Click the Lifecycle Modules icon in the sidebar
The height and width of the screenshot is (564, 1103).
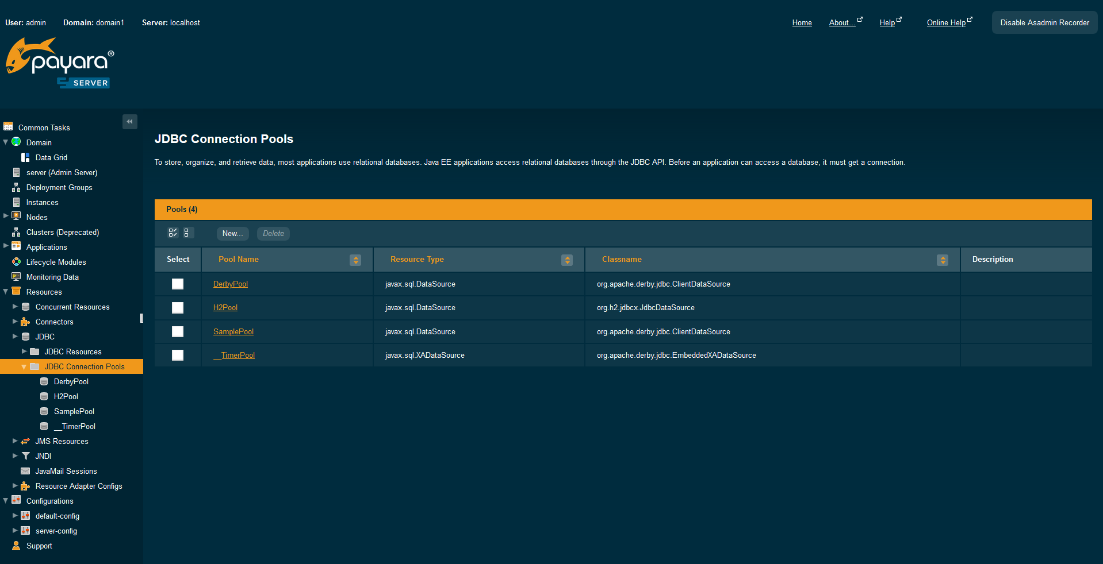(x=16, y=262)
